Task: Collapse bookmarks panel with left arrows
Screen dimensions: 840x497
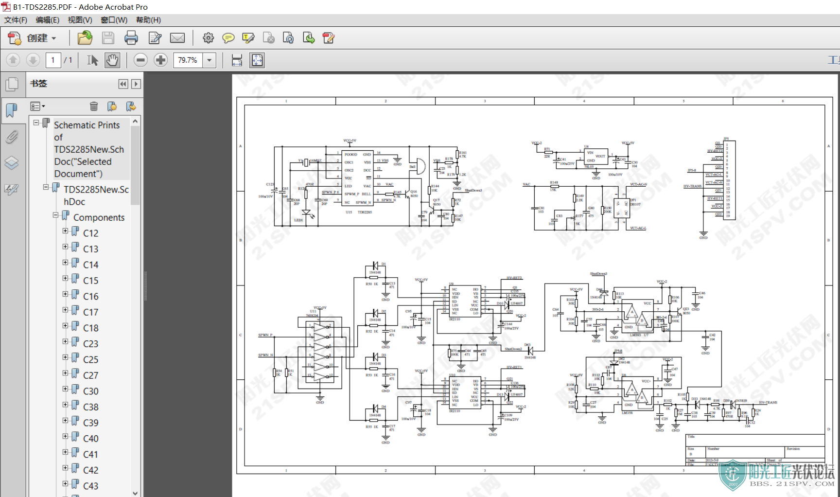Action: tap(123, 84)
